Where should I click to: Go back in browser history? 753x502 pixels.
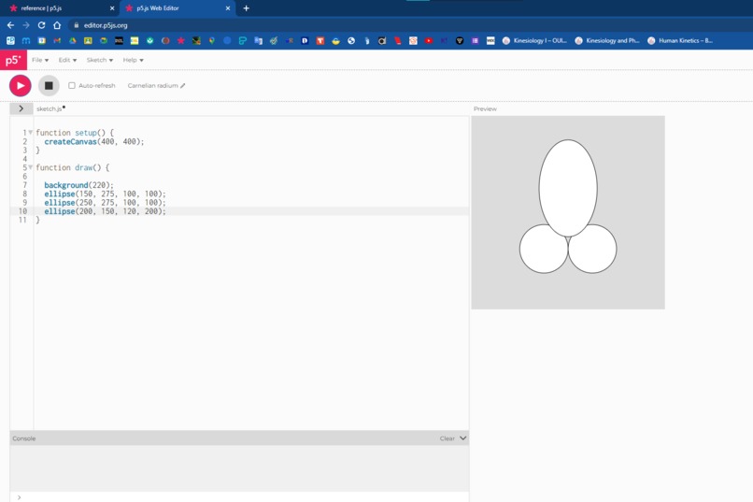coord(10,25)
